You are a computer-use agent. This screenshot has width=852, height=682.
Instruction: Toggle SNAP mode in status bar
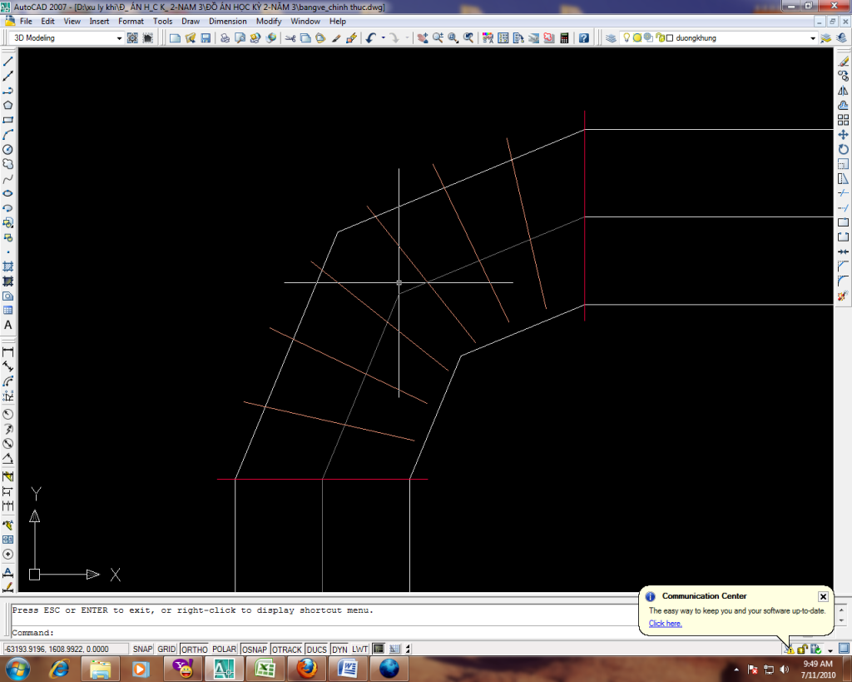(x=142, y=649)
